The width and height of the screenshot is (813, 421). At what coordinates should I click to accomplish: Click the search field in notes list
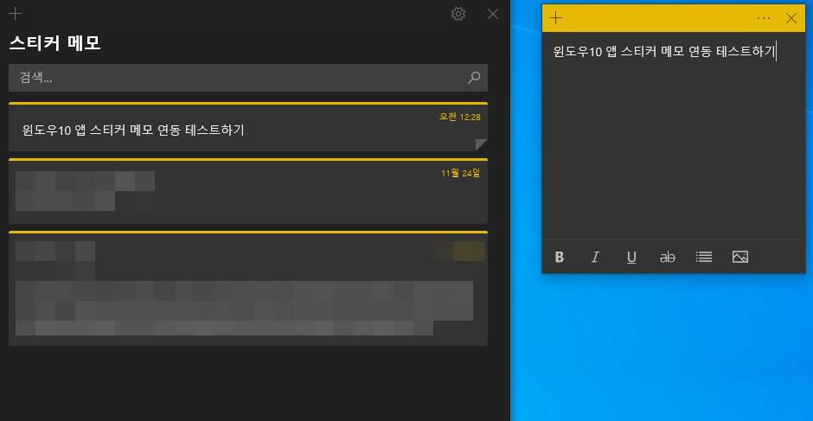coord(248,78)
